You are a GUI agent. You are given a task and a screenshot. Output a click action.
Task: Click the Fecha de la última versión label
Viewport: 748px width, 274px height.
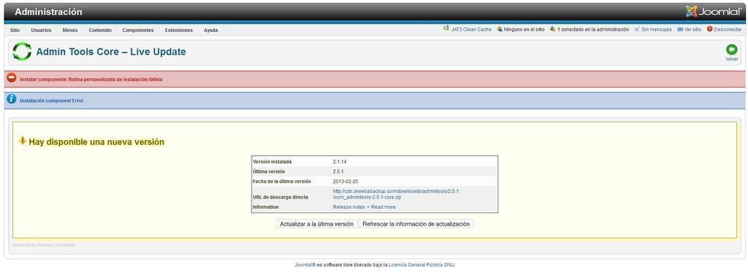[282, 182]
